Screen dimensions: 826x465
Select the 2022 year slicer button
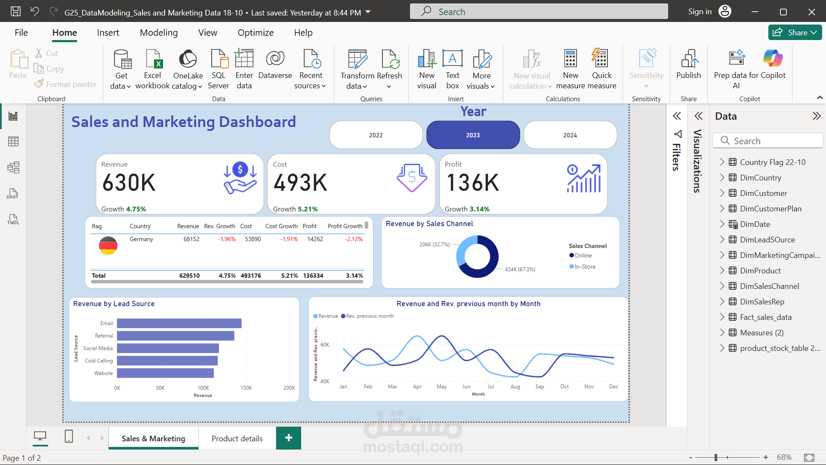point(376,135)
